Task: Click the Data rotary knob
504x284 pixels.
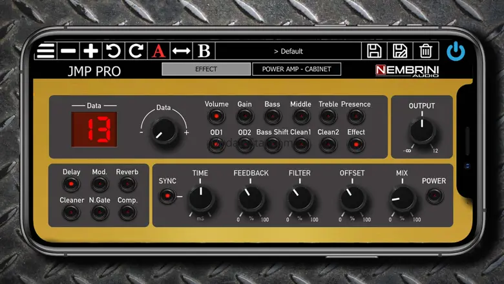Action: (163, 131)
